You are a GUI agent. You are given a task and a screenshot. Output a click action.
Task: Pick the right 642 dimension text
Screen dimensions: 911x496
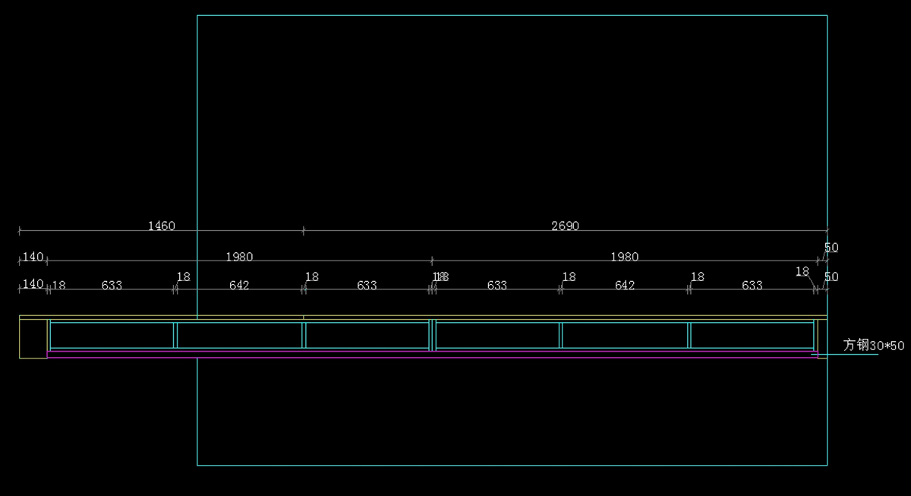[x=624, y=286]
